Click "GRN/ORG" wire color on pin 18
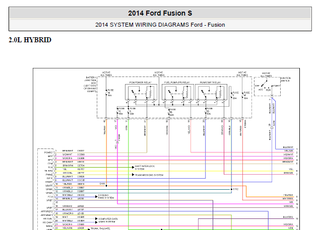 tap(68, 213)
